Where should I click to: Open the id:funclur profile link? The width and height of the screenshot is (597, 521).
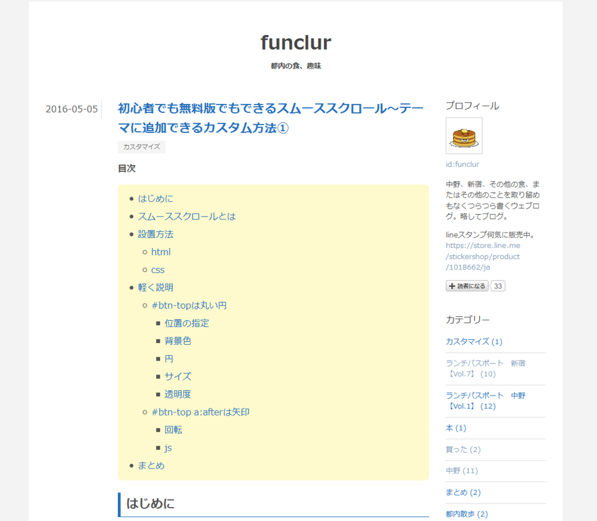click(462, 164)
